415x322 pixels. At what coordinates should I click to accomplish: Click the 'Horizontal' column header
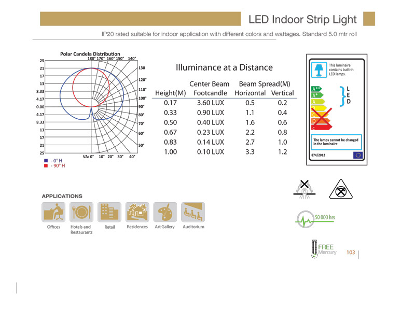(x=250, y=93)
